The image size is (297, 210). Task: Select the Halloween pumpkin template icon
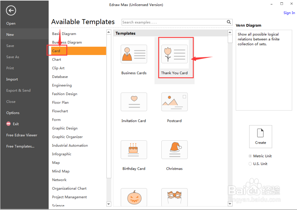click(134, 197)
